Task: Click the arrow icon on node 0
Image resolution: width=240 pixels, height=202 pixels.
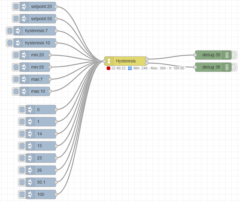Action: 30,110
